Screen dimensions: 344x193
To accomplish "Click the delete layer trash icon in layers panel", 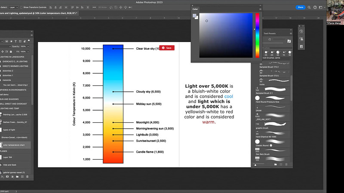I will (x=27, y=177).
